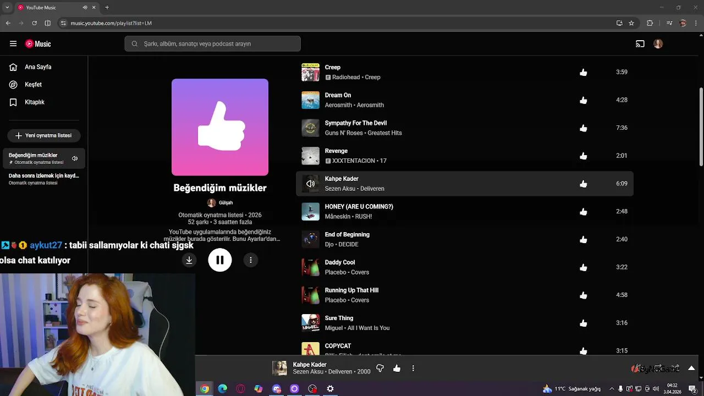
Task: Open browser media control icon
Action: (x=669, y=23)
